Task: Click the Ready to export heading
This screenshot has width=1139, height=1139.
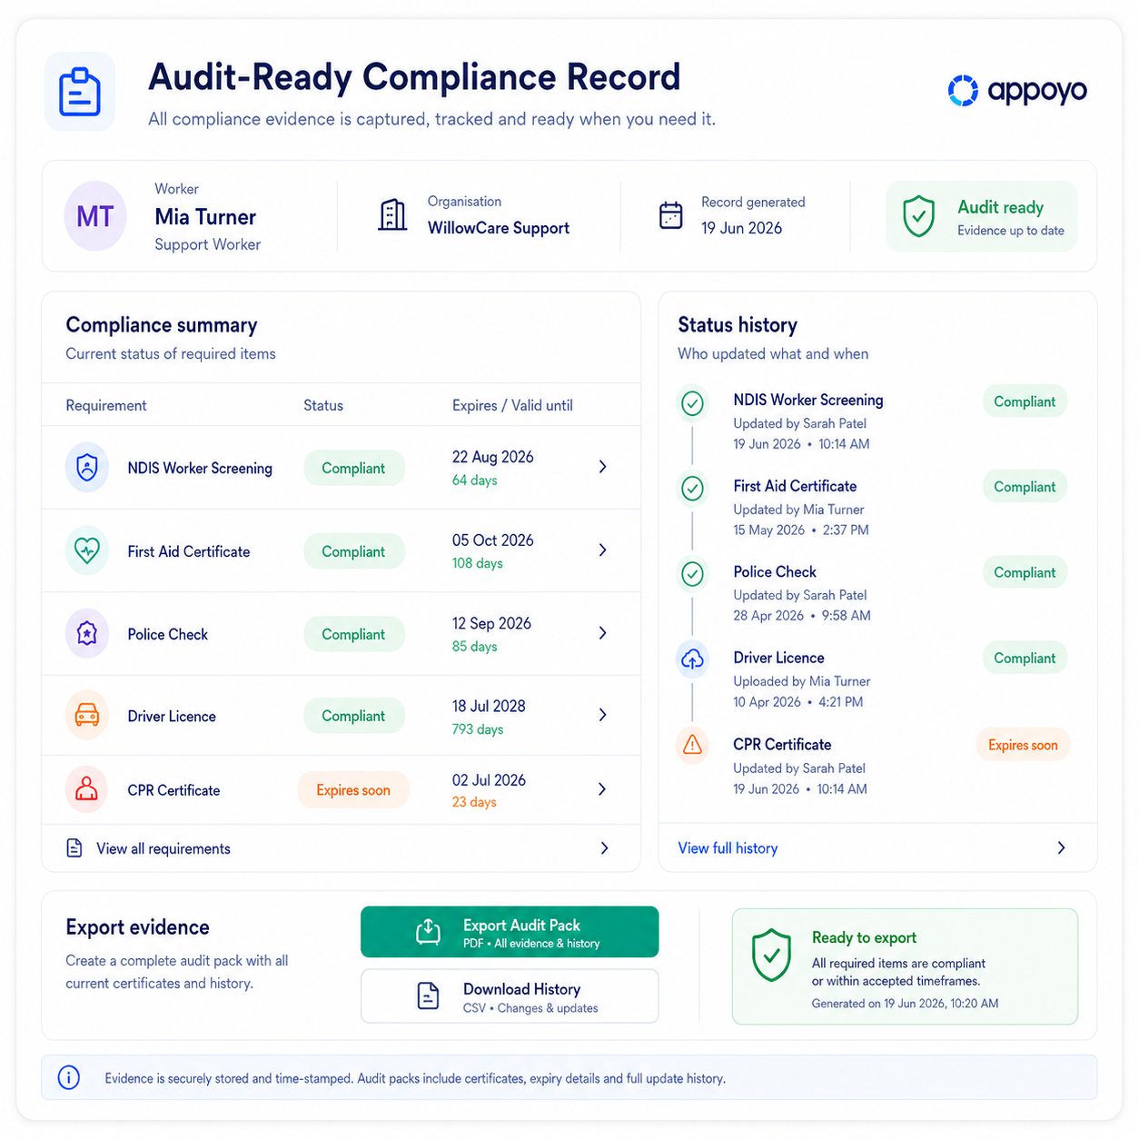Action: click(x=864, y=937)
